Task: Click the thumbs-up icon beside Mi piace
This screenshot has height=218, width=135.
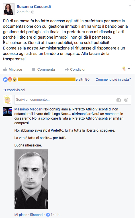Action: pyautogui.click(x=5, y=69)
